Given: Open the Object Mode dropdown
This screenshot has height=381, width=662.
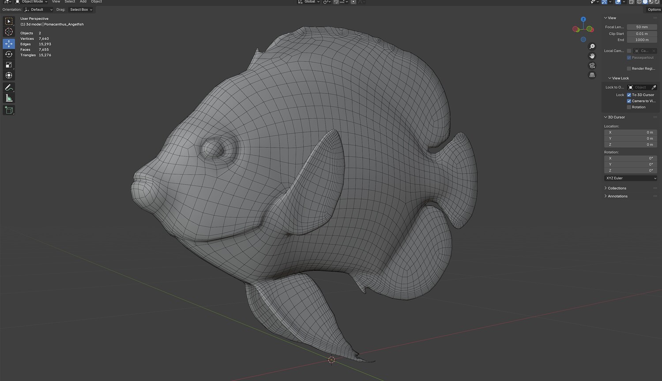Looking at the screenshot, I should (31, 2).
